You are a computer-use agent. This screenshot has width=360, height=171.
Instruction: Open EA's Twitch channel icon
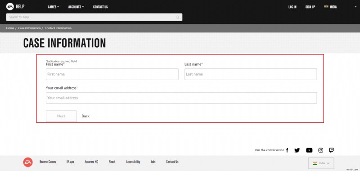[332, 150]
